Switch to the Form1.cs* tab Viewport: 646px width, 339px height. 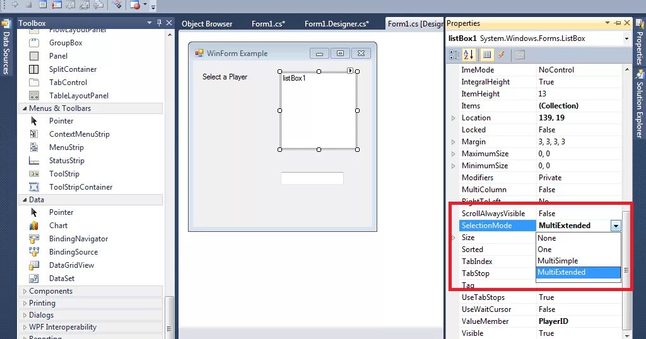coord(268,24)
